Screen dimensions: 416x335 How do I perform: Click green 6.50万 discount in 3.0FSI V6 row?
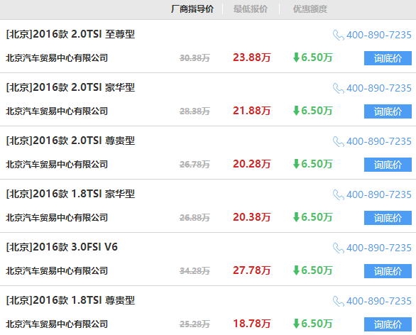[317, 271]
